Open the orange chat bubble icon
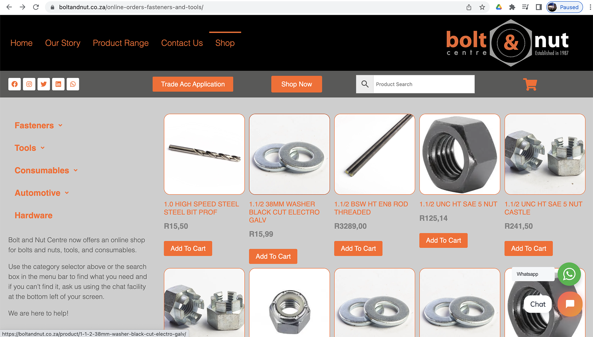Image resolution: width=593 pixels, height=337 pixels. click(x=570, y=304)
